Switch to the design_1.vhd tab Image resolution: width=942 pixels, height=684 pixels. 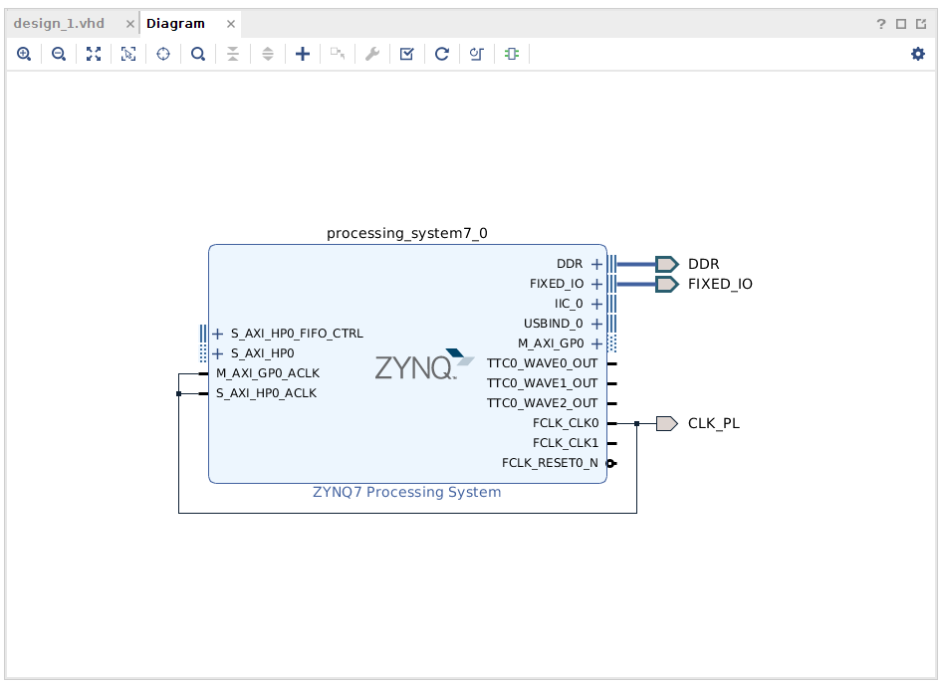tap(60, 22)
